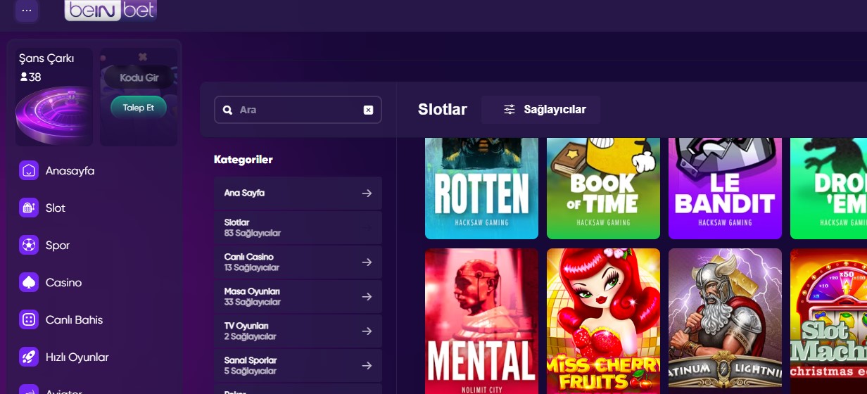Open Casino in the sidebar menu
This screenshot has width=867, height=394.
pyautogui.click(x=63, y=283)
